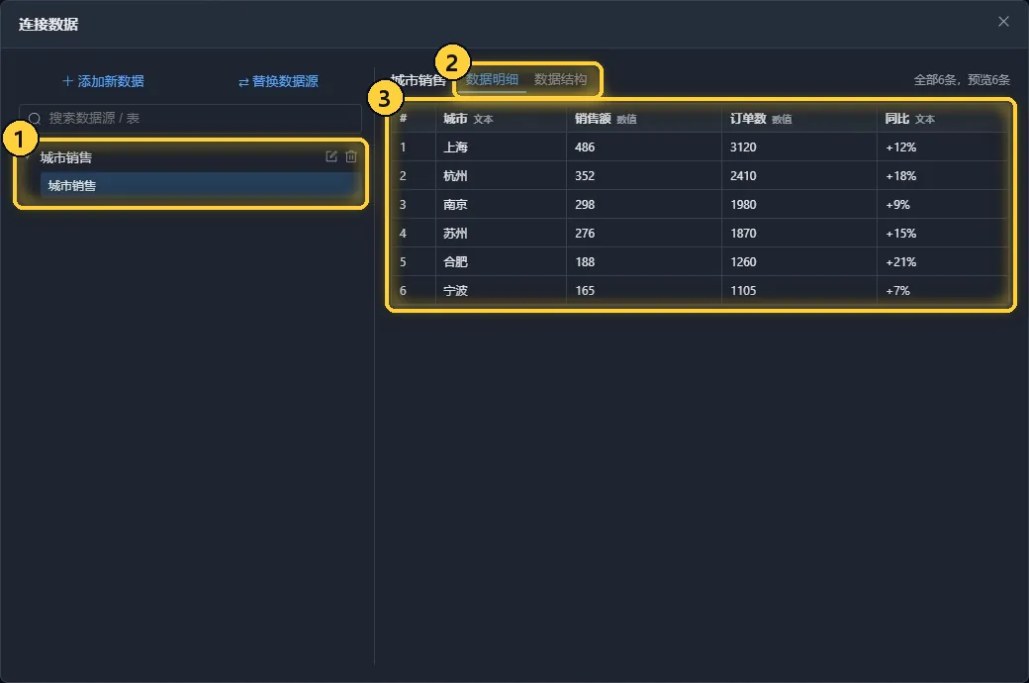Click the 同比 column header

[942, 119]
